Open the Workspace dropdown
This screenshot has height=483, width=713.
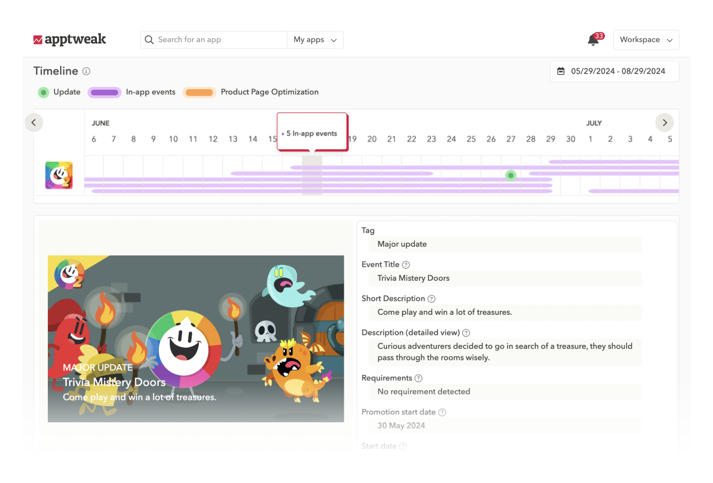click(646, 40)
